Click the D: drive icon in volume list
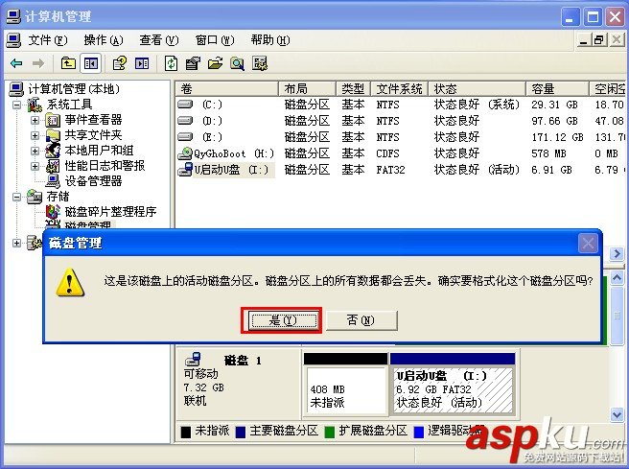 [185, 121]
